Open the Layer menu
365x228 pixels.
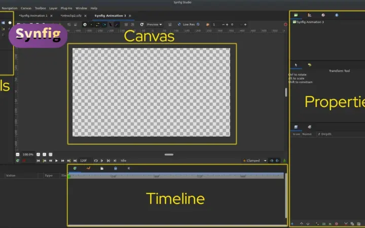click(53, 8)
